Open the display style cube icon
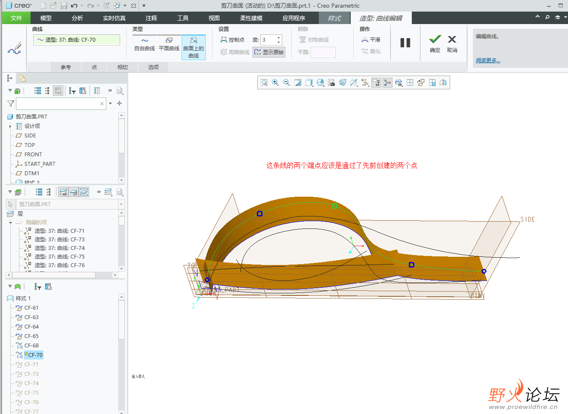Image resolution: width=568 pixels, height=414 pixels. 309,82
